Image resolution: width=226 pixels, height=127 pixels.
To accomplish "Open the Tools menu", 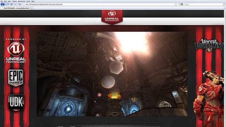I will tap(28, 1).
